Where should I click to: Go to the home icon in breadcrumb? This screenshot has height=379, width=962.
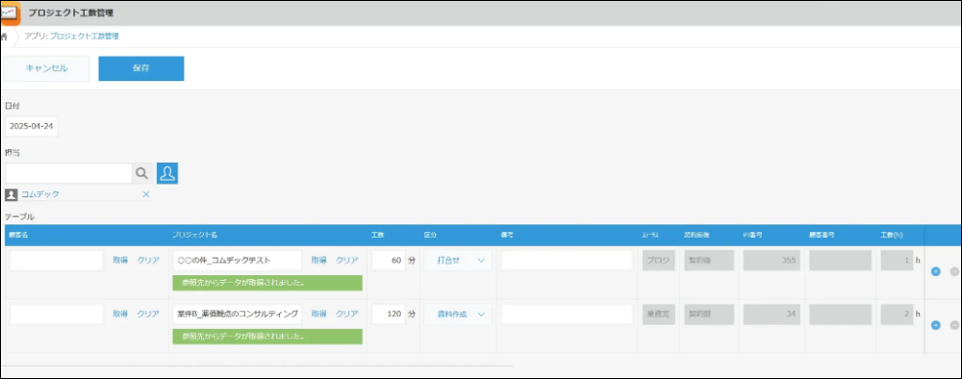click(4, 37)
